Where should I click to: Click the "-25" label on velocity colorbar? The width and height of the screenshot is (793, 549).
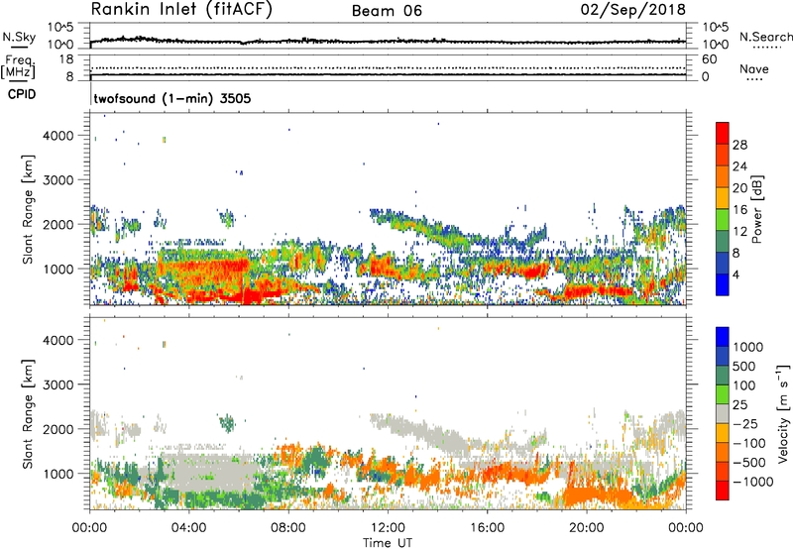[x=747, y=424]
